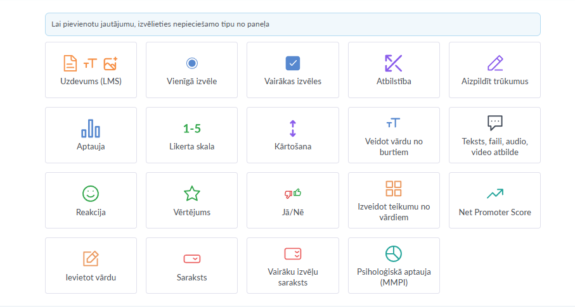Select the Vairākas izvēles checkbox icon
This screenshot has width=575, height=307.
pos(292,63)
